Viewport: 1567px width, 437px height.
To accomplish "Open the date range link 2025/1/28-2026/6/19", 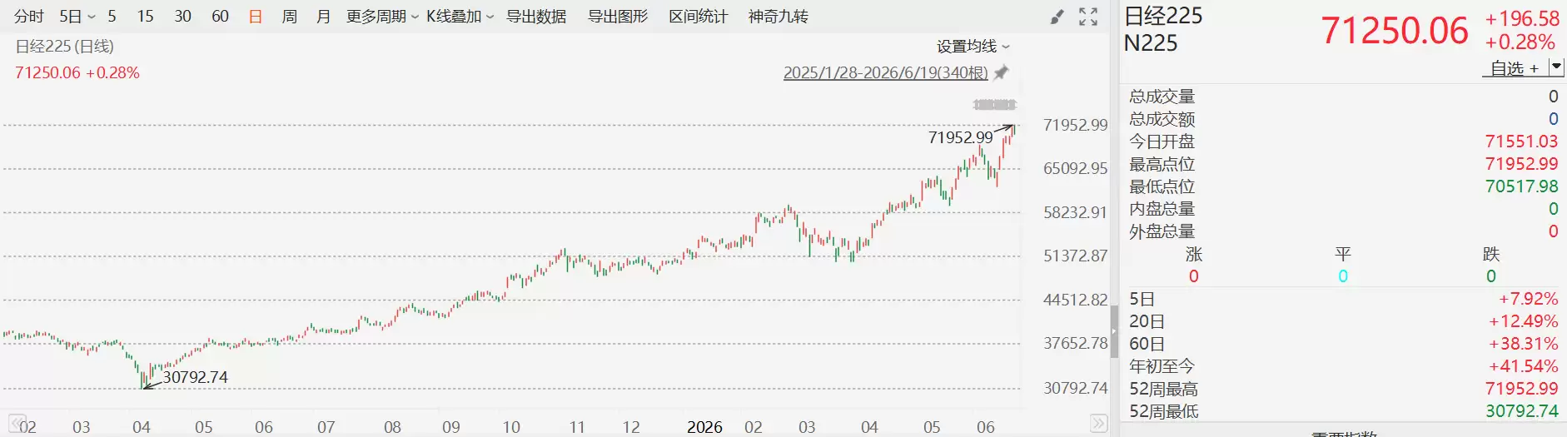I will 886,72.
